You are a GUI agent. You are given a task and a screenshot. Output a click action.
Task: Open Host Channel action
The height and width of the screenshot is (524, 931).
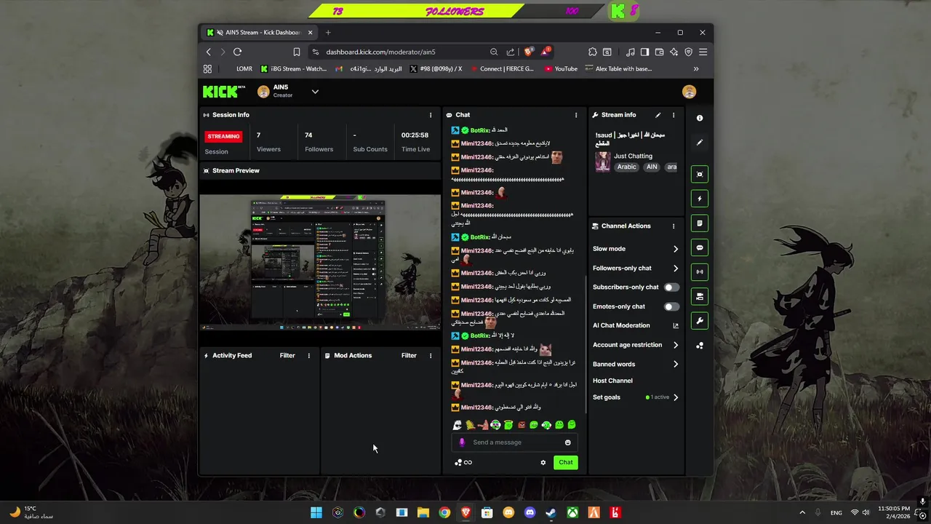click(x=612, y=381)
